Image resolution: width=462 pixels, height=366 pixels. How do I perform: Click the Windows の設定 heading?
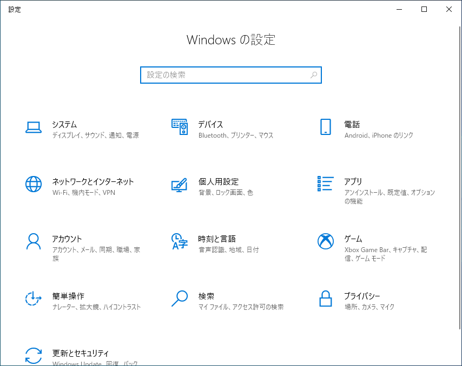coord(231,40)
